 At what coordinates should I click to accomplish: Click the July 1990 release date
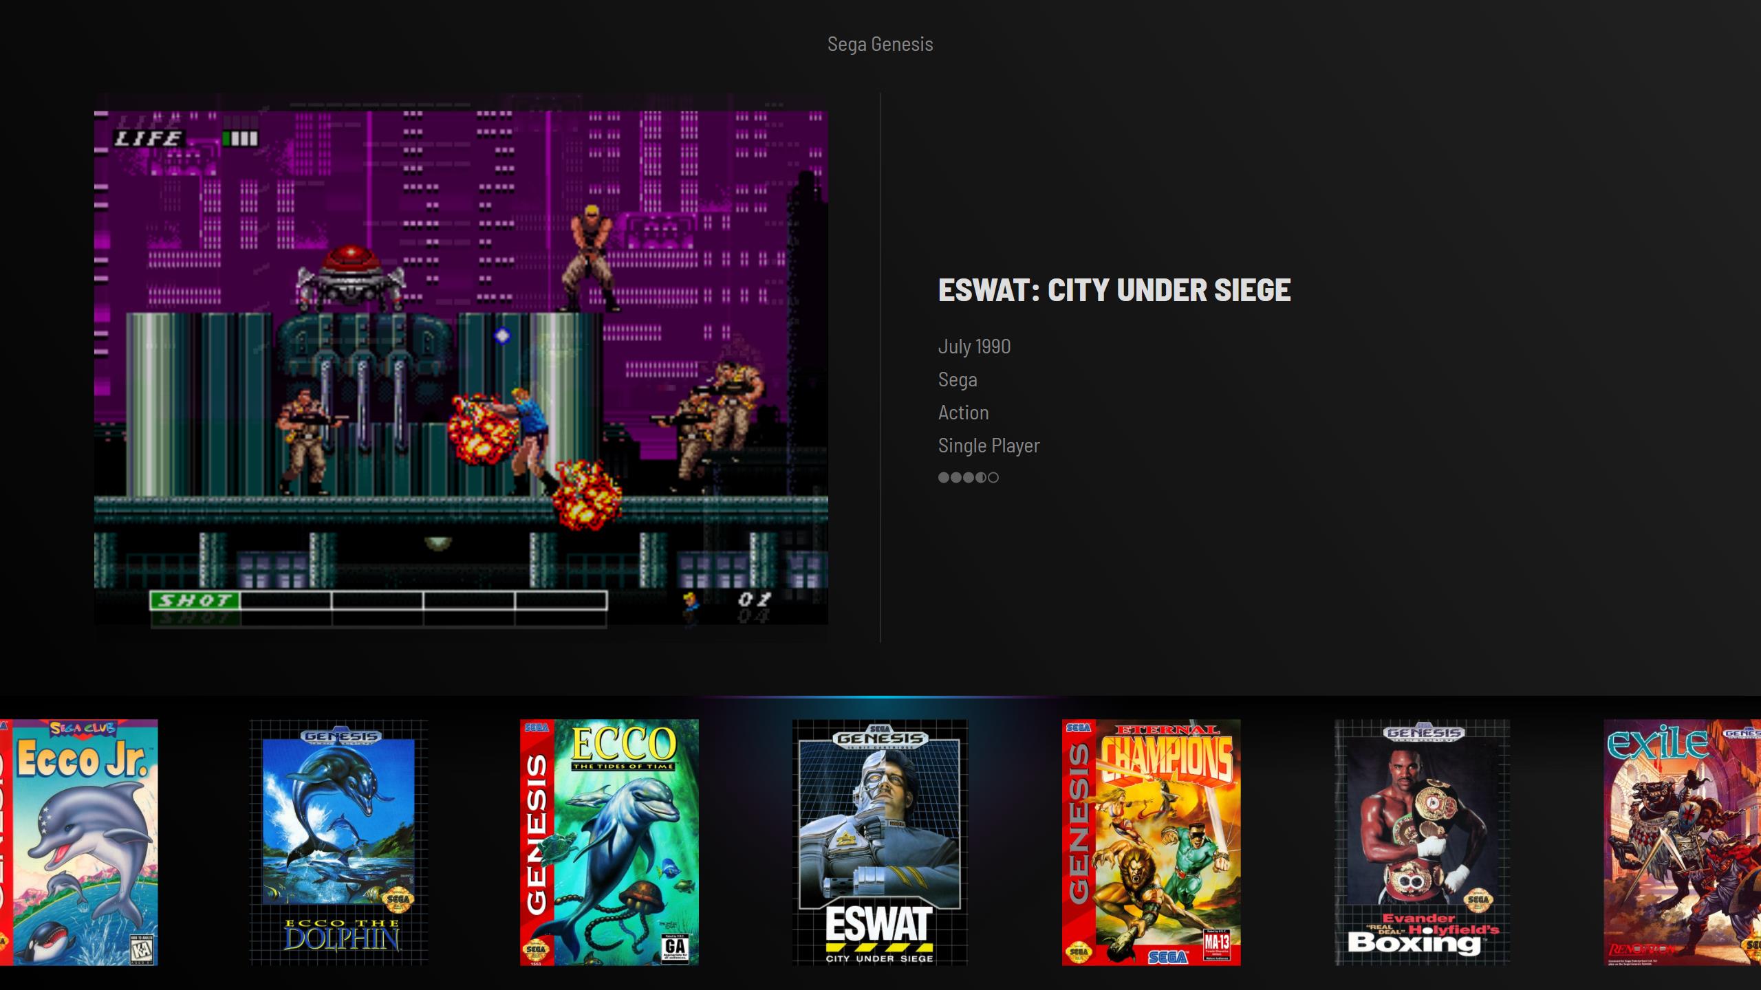coord(974,346)
